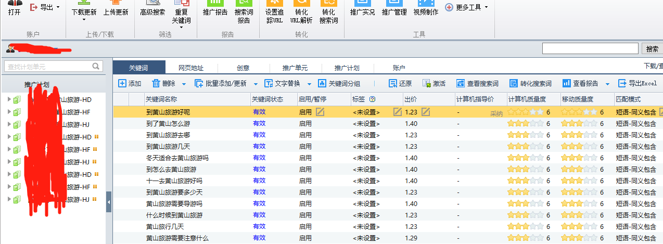
Task: Expand the first campaign ending in 旅游-HD
Action: click(x=9, y=99)
